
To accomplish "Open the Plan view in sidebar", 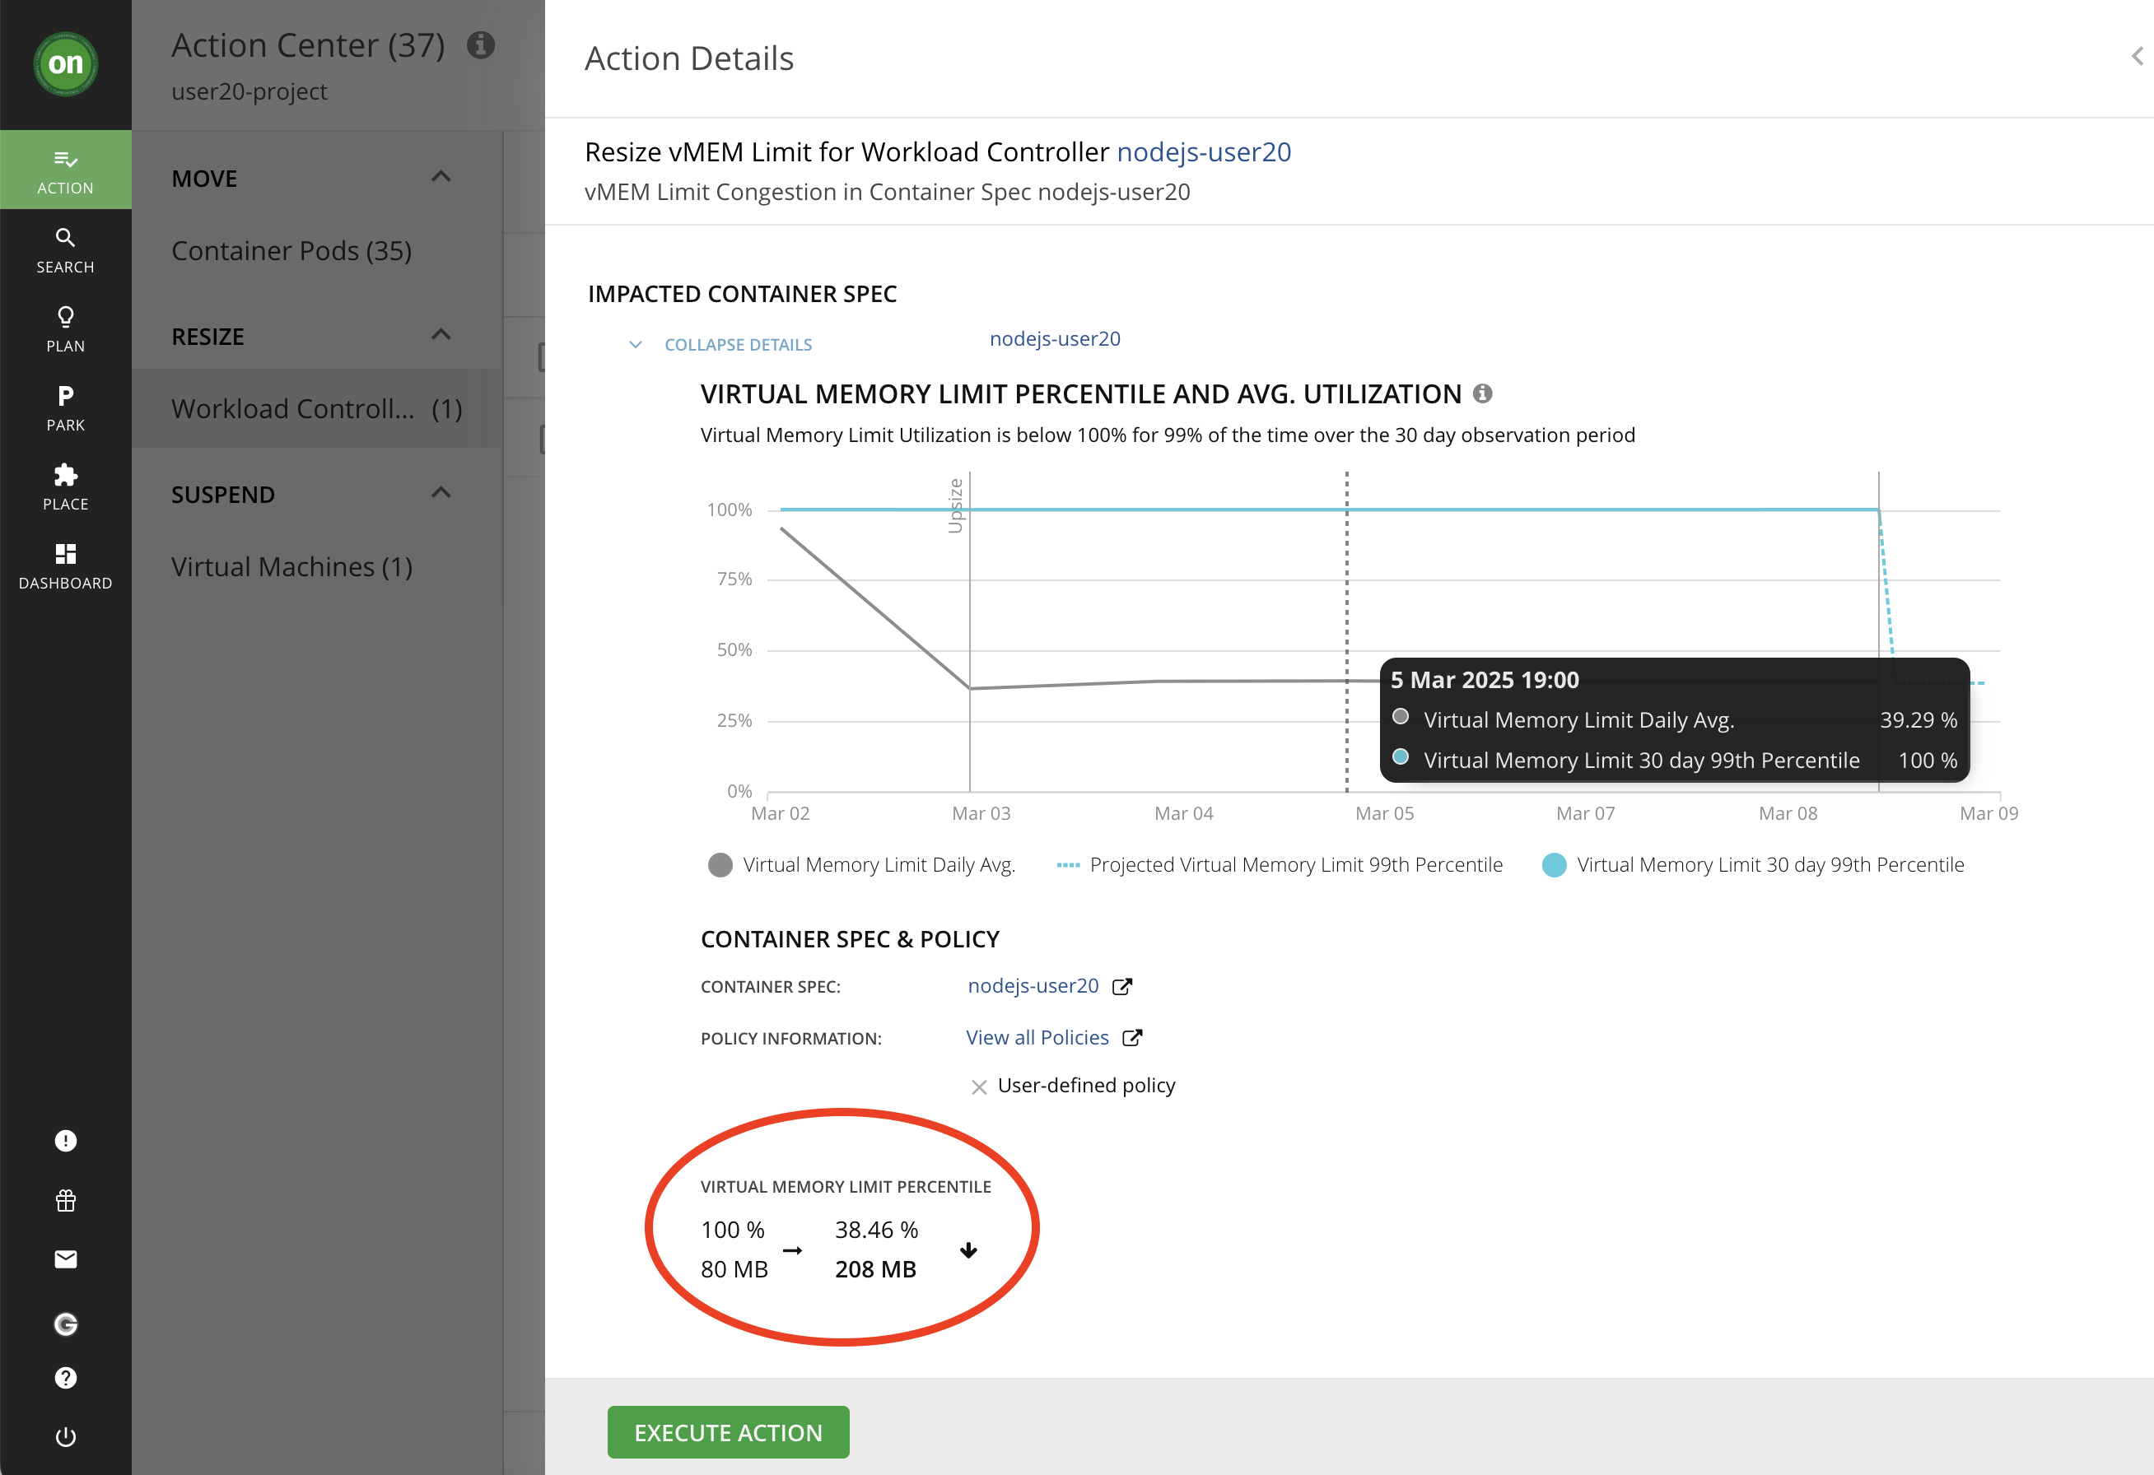I will 65,329.
